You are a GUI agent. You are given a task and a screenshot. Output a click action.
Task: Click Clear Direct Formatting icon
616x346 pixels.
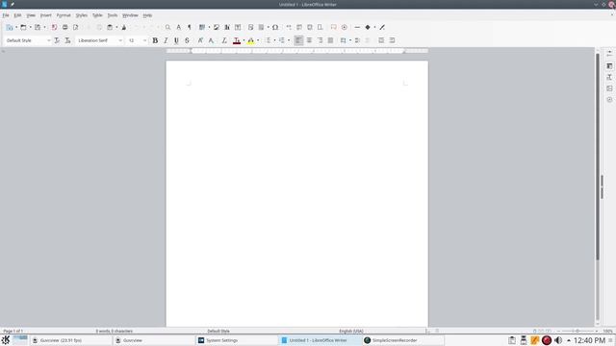point(224,40)
